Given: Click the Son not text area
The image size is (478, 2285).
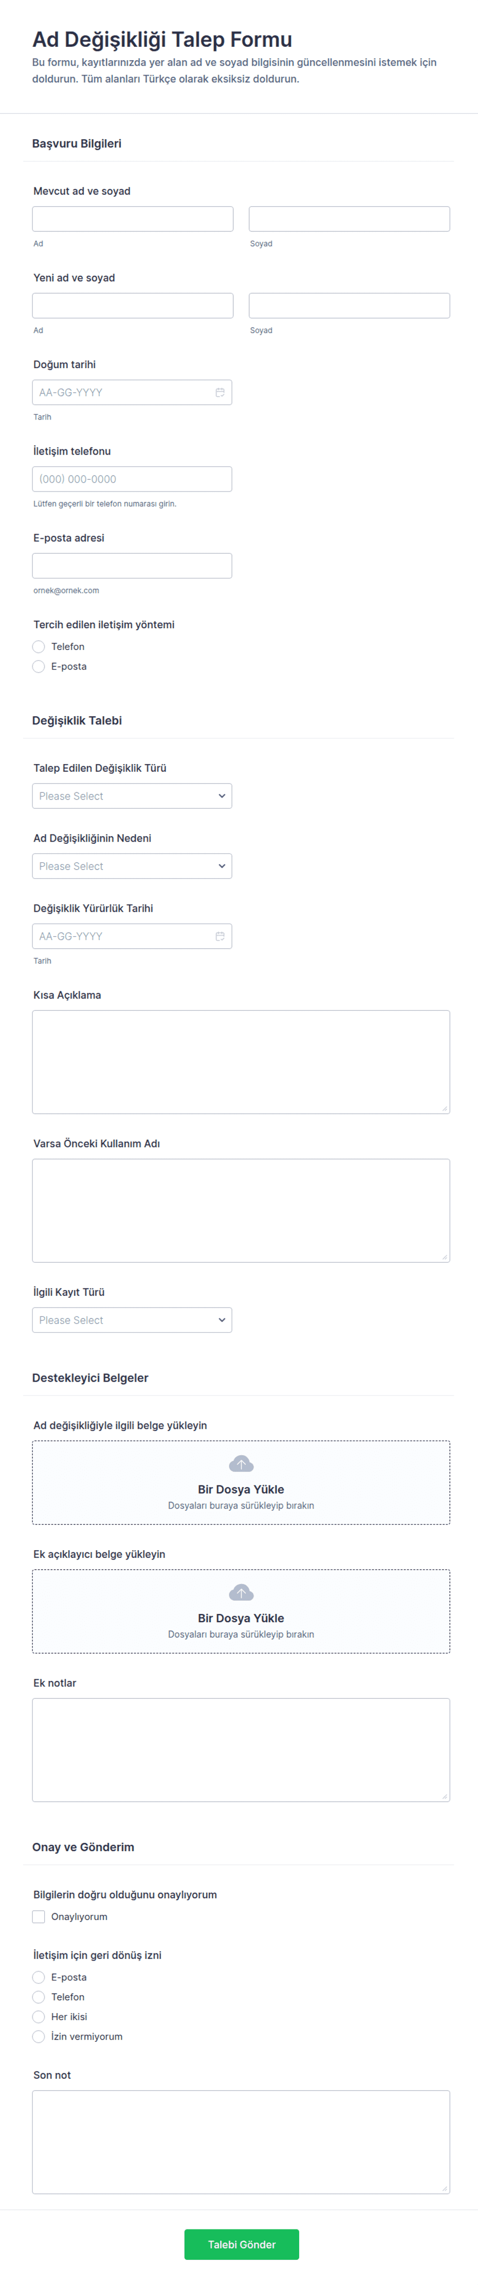Looking at the screenshot, I should (x=241, y=2142).
